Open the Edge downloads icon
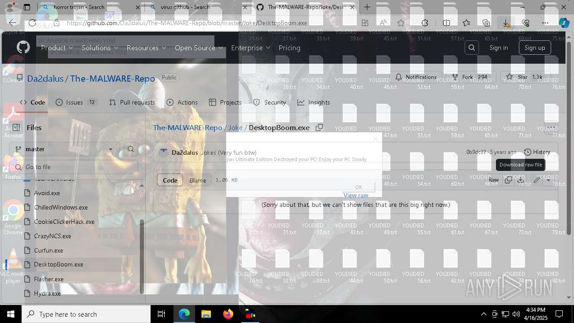 (506, 23)
